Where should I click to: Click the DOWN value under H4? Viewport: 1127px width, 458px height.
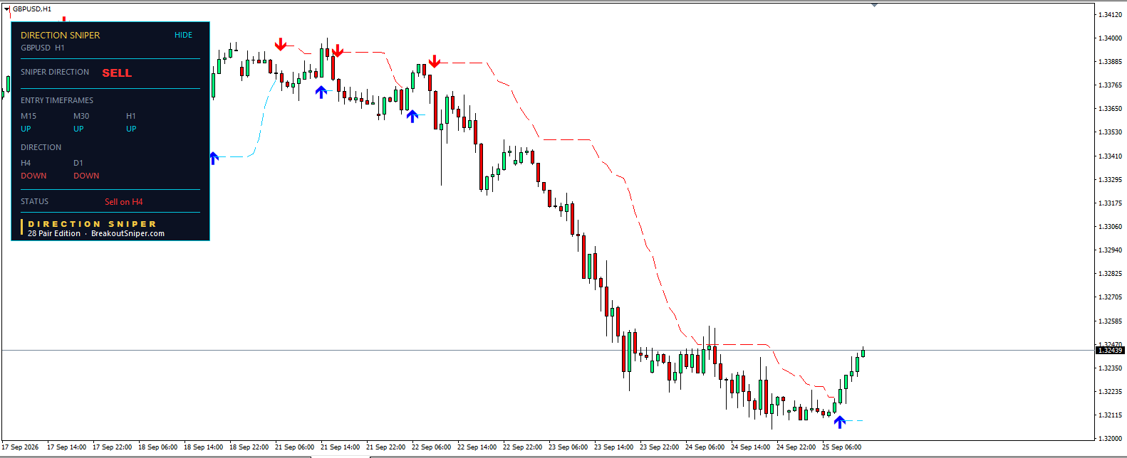[33, 176]
